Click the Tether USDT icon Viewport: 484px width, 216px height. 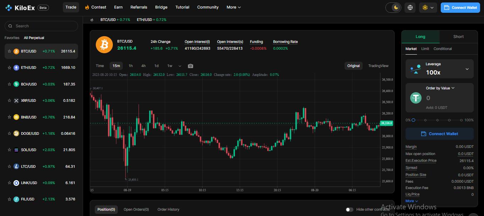416,98
